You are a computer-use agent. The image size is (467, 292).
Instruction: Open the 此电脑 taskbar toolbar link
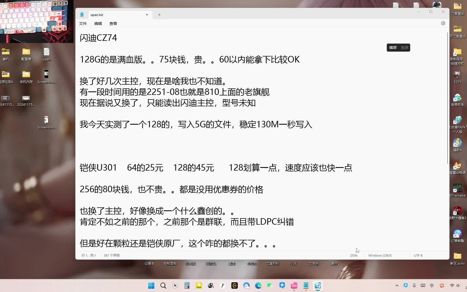pos(191,264)
